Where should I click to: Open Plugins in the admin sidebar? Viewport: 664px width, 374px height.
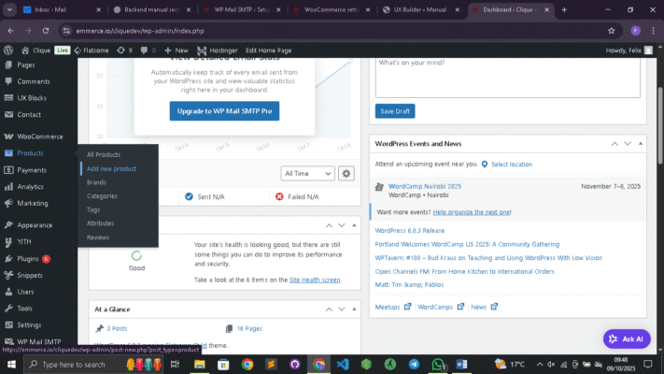pyautogui.click(x=28, y=258)
